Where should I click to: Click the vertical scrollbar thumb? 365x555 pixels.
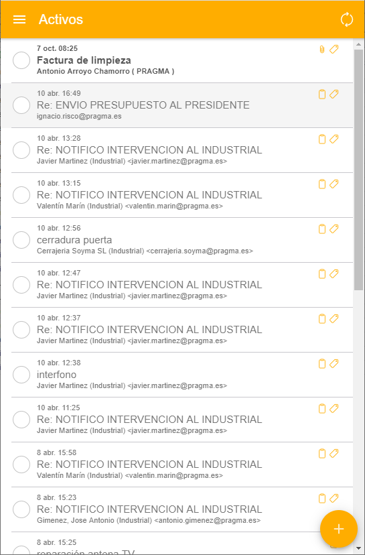pyautogui.click(x=358, y=170)
